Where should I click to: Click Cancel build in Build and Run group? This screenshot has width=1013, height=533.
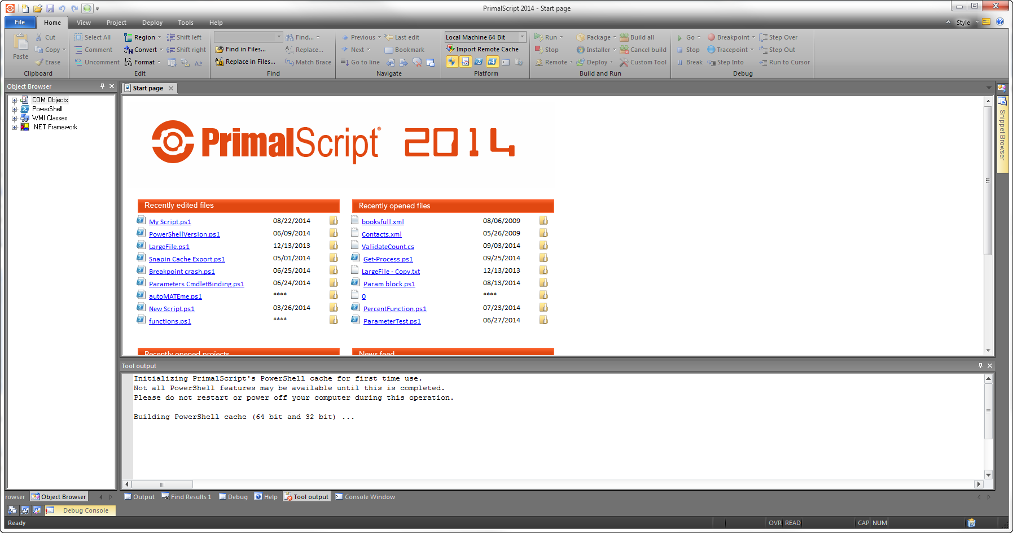(643, 50)
